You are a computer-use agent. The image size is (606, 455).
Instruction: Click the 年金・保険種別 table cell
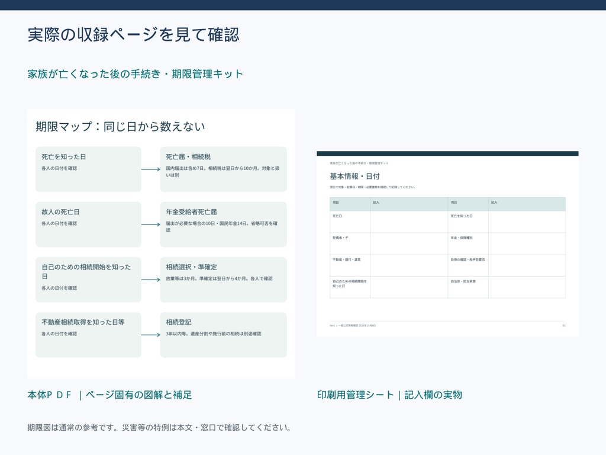tap(468, 243)
